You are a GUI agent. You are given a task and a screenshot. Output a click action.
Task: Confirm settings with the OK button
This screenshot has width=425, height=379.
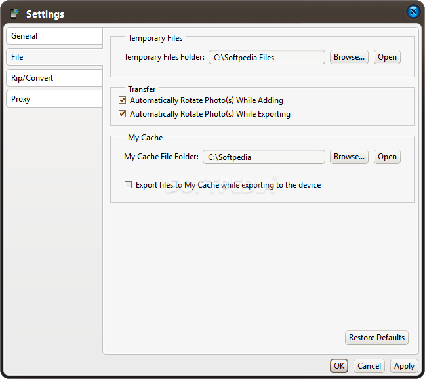pos(339,366)
